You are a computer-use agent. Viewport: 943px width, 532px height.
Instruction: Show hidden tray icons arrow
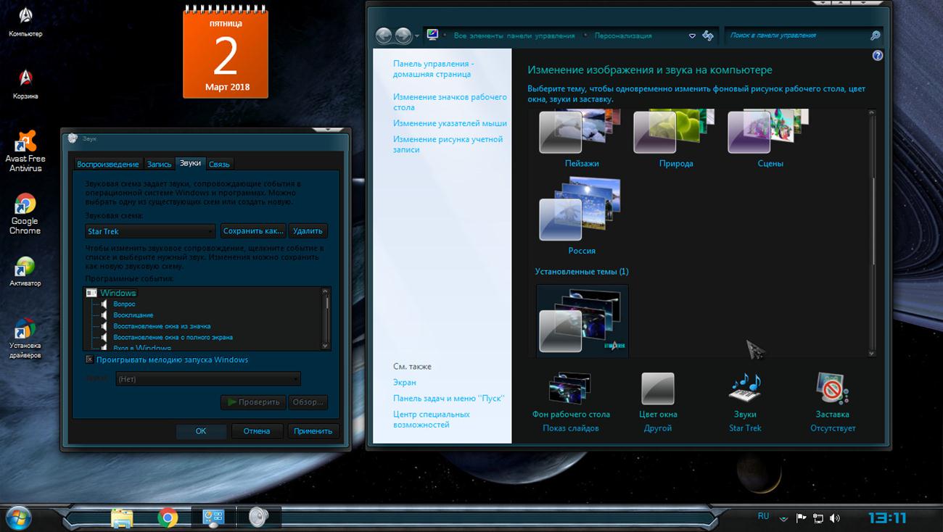point(784,518)
